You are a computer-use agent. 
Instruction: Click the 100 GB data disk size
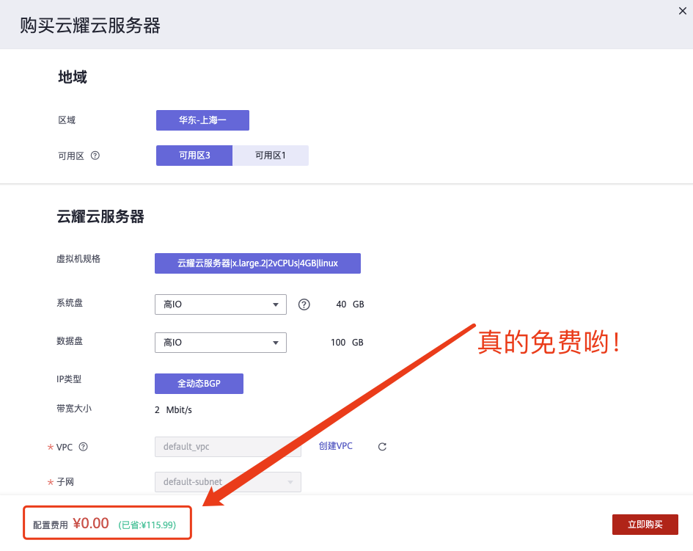[347, 343]
